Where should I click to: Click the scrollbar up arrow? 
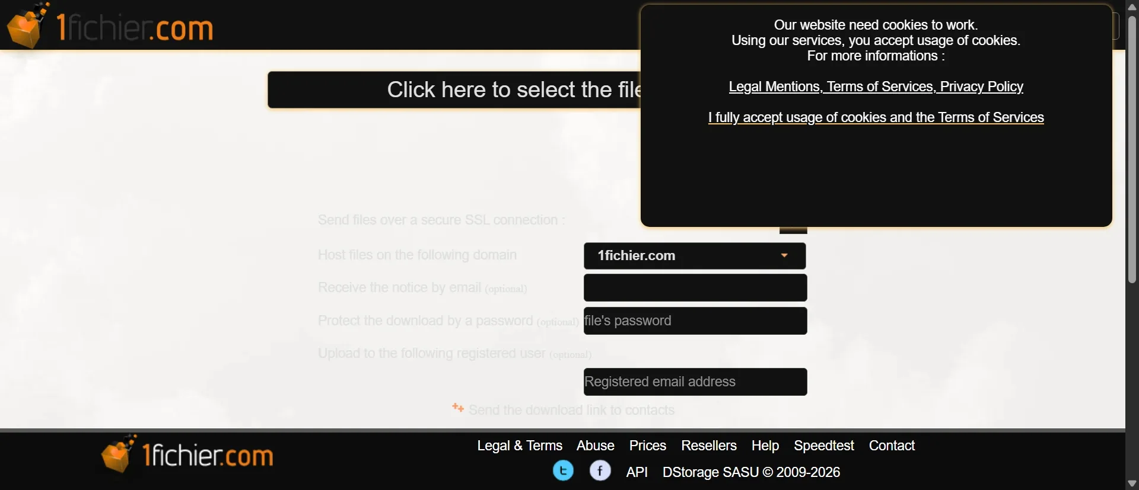coord(1132,7)
